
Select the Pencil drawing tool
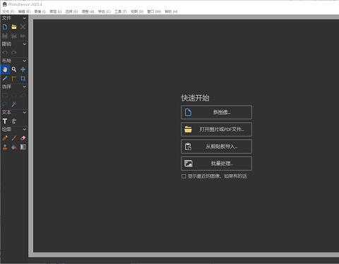point(5,138)
